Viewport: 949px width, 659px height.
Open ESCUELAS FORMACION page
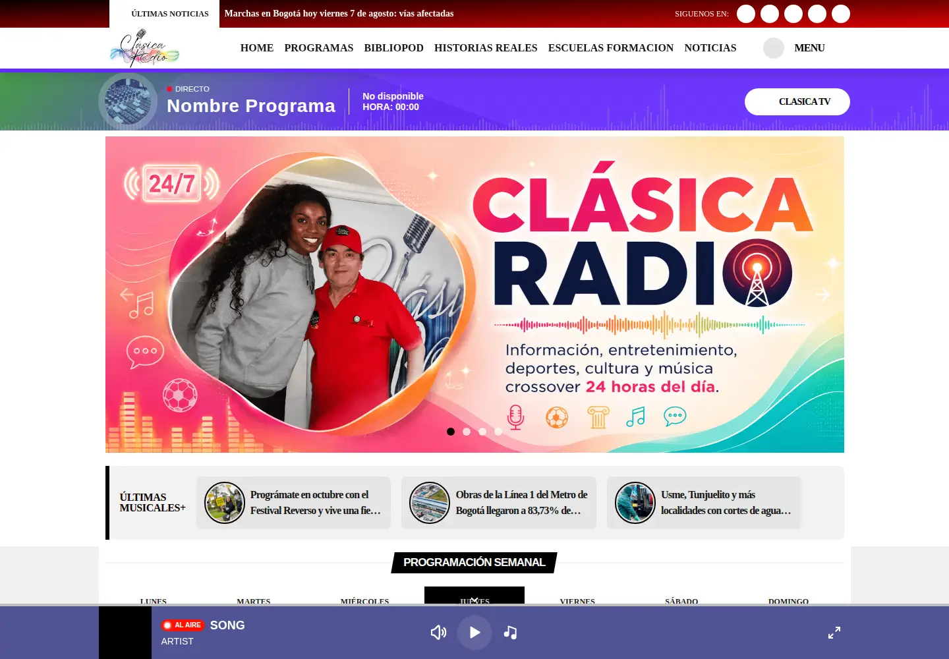[x=611, y=48]
